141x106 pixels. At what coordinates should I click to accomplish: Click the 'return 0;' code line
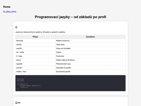coord(24,87)
